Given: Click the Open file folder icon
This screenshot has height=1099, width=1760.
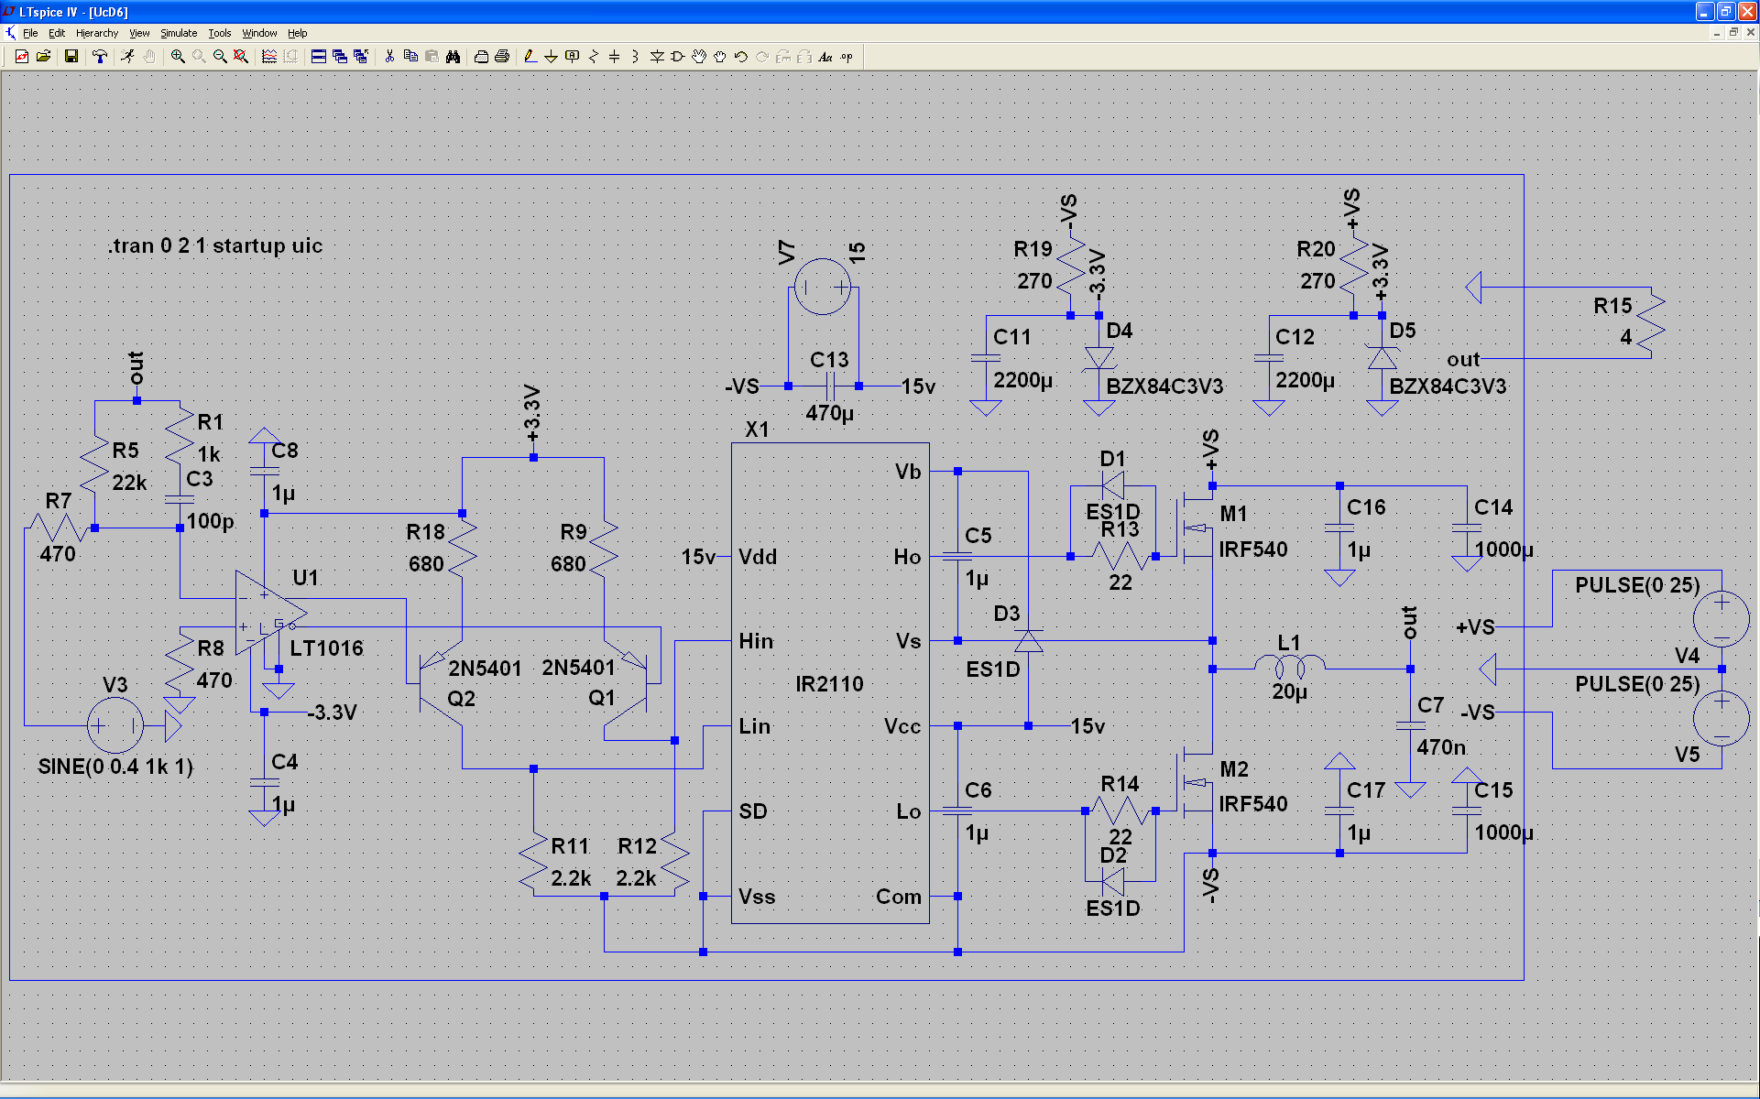Looking at the screenshot, I should pos(43,57).
